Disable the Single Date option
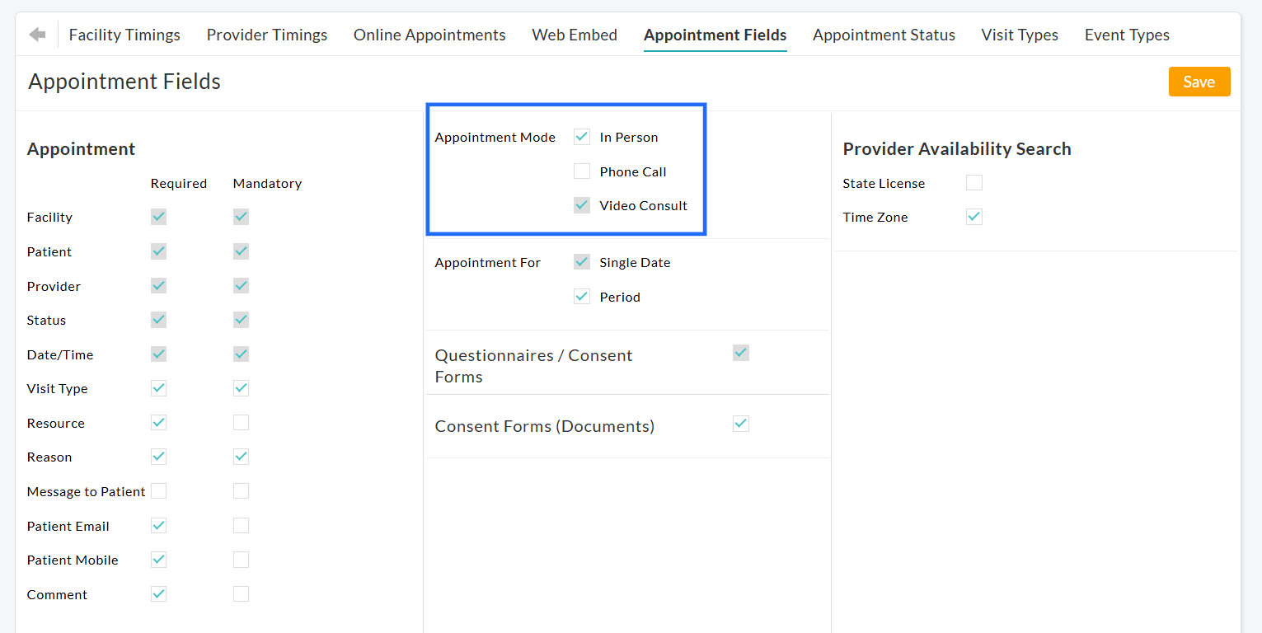This screenshot has width=1262, height=633. pos(581,261)
